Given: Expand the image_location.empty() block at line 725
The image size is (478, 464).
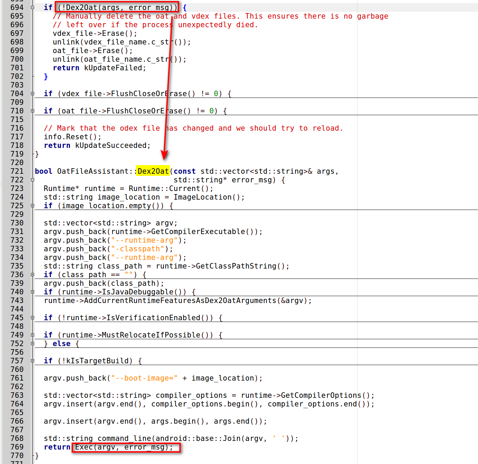Looking at the screenshot, I should pyautogui.click(x=33, y=206).
